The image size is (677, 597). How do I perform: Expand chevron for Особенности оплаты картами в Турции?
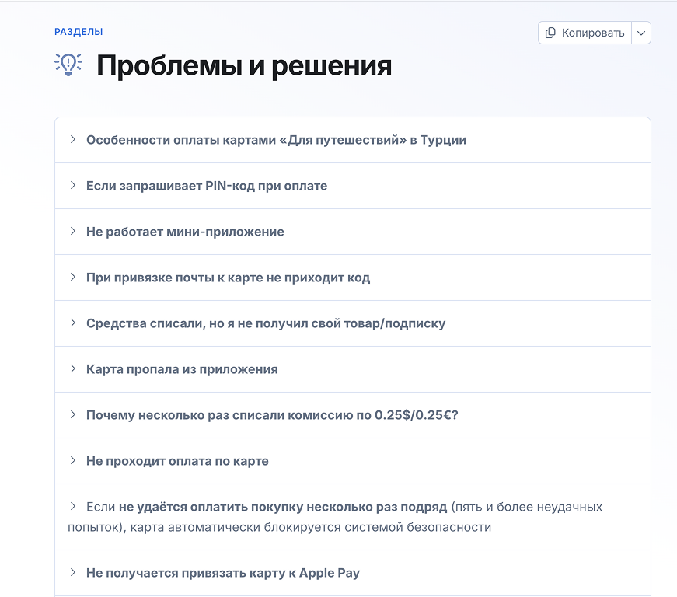73,139
